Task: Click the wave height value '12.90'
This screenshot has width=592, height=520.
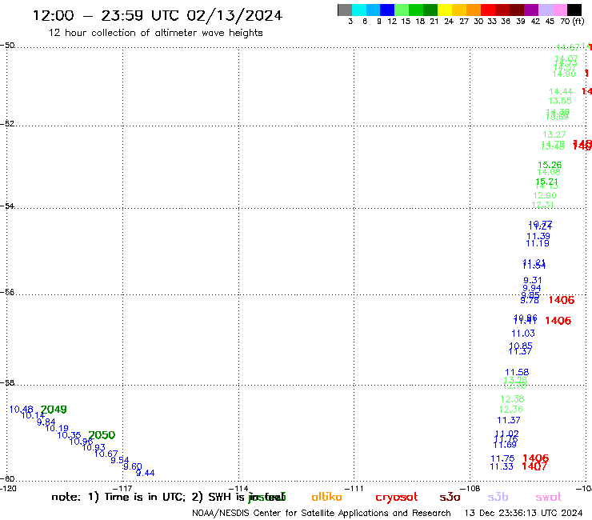Action: click(545, 196)
